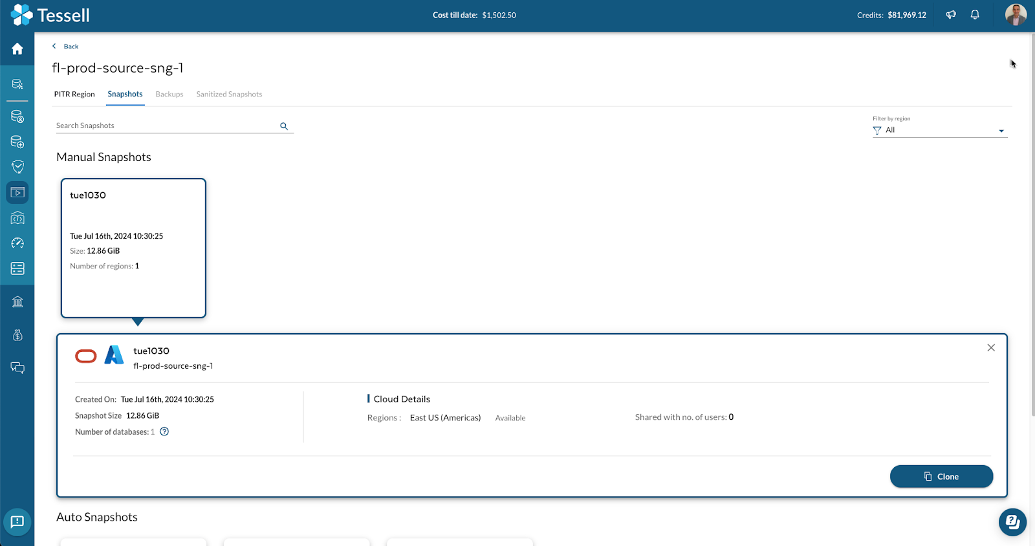Open the Filter by region dropdown
The image size is (1035, 546).
(x=940, y=130)
